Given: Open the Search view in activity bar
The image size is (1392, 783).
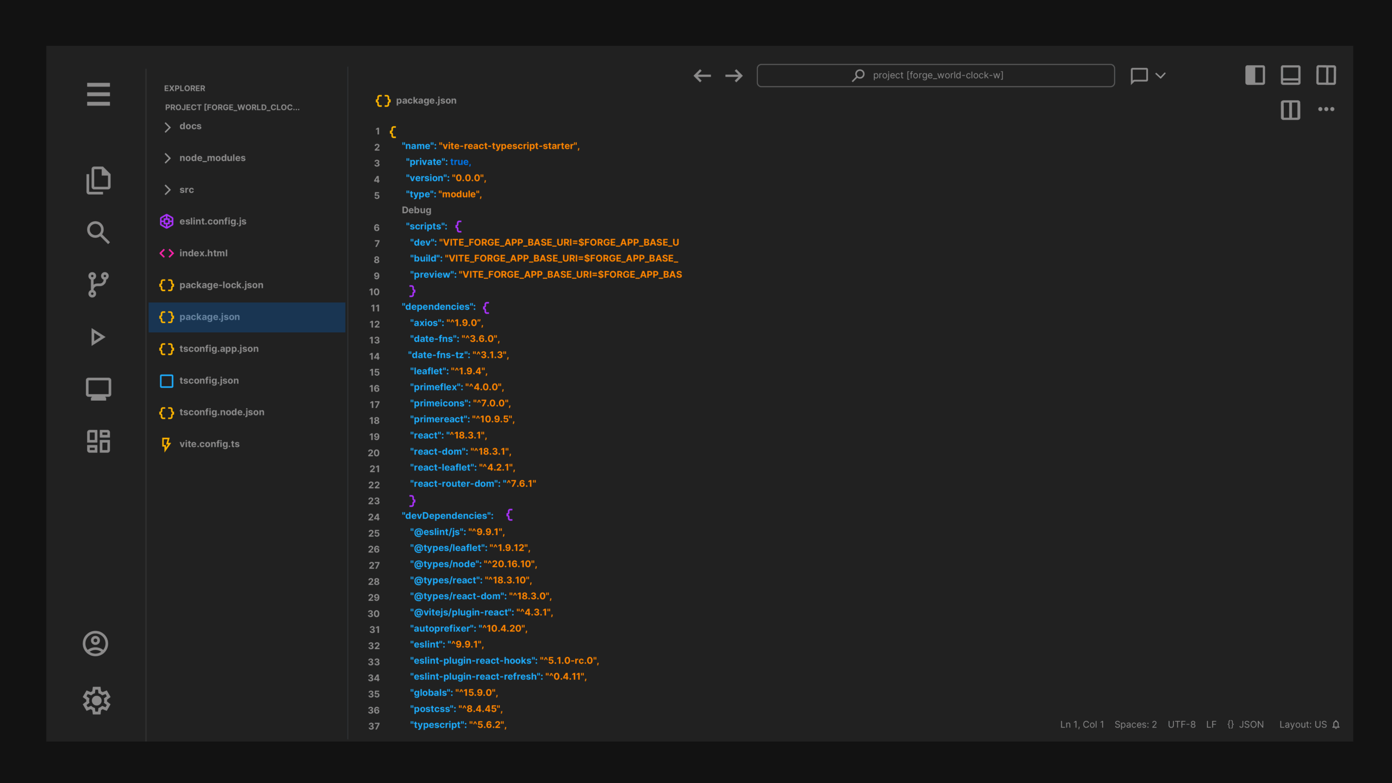Looking at the screenshot, I should [98, 232].
